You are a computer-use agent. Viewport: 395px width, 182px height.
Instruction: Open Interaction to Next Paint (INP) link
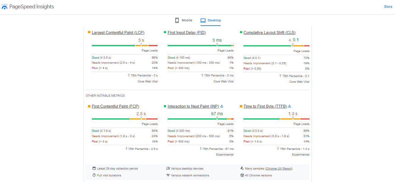193,106
